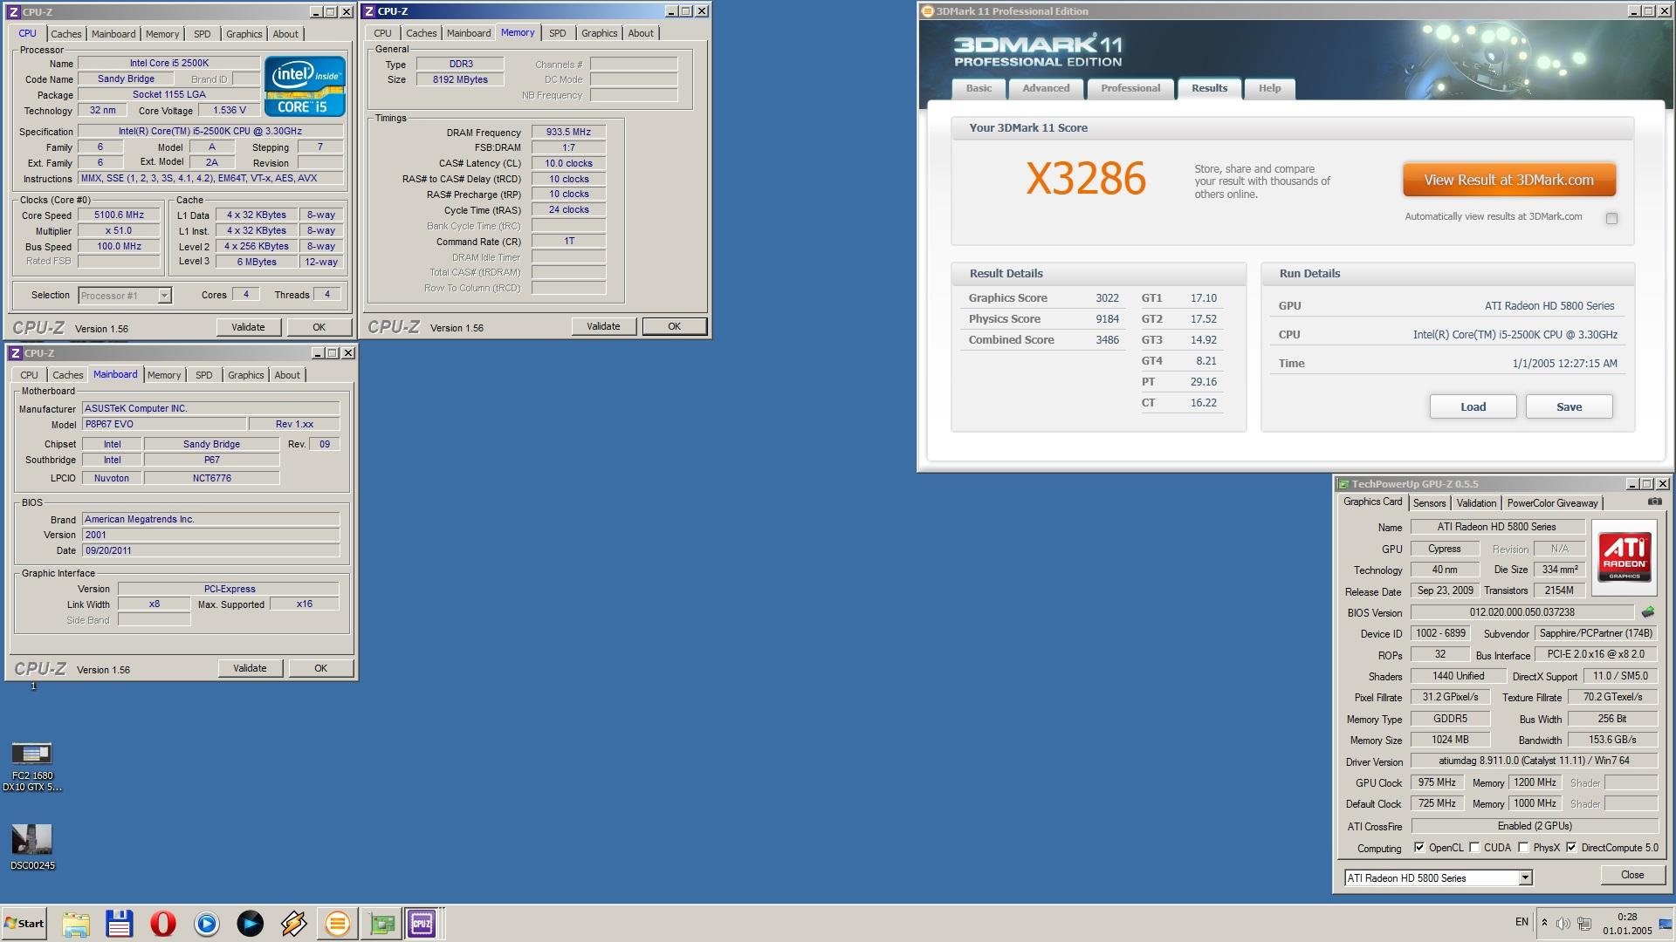The width and height of the screenshot is (1676, 942).
Task: Click the BIOS Version field in GPU-Z
Action: pos(1521,612)
